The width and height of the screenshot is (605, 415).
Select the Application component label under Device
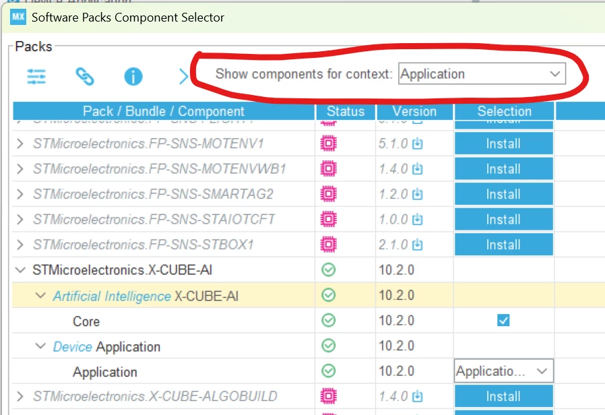tap(104, 372)
